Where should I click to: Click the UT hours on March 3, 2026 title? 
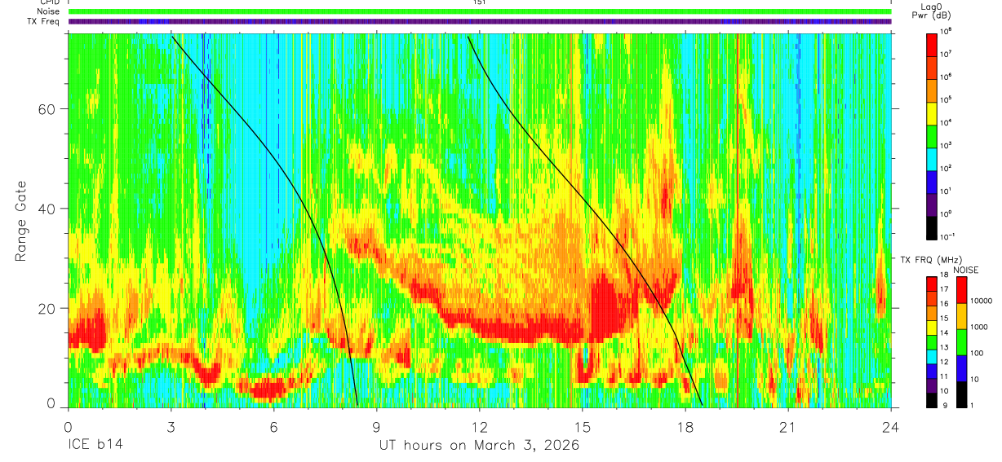click(479, 446)
